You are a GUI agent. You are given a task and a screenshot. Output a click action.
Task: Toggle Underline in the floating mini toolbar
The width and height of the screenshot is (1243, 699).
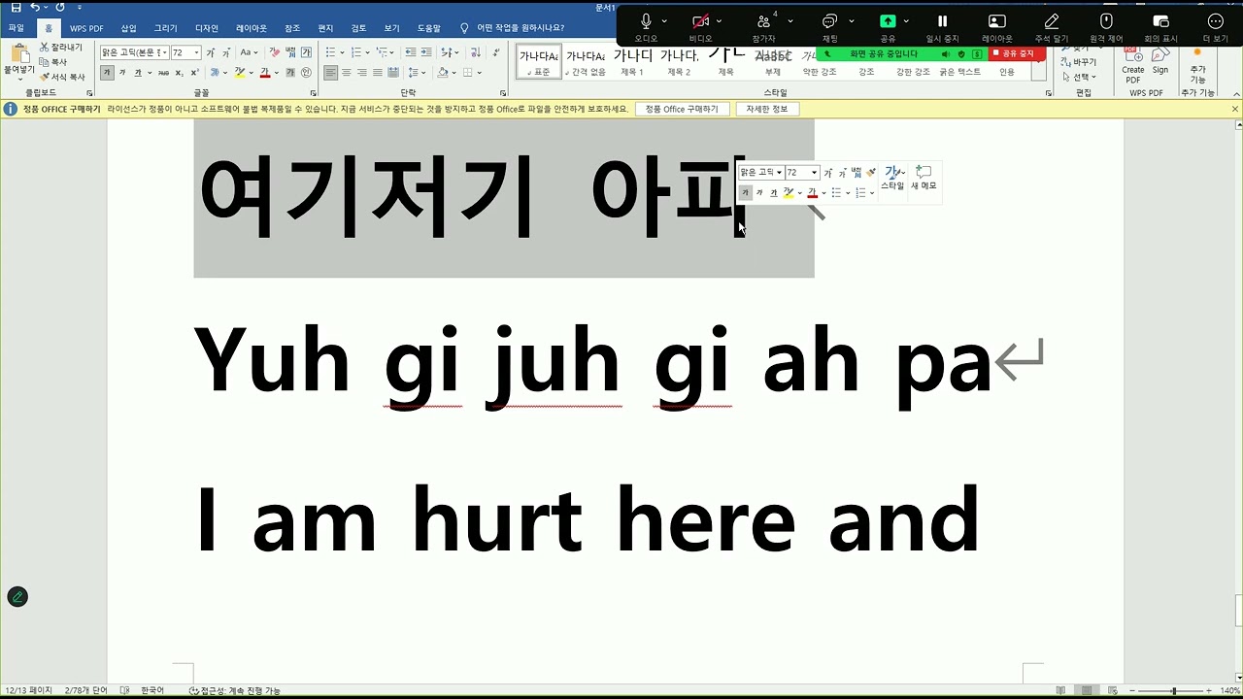[x=773, y=193]
